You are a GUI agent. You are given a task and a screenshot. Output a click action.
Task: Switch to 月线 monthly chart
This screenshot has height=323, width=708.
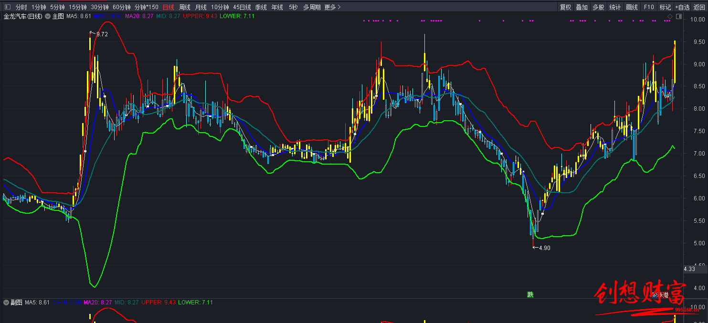point(201,7)
